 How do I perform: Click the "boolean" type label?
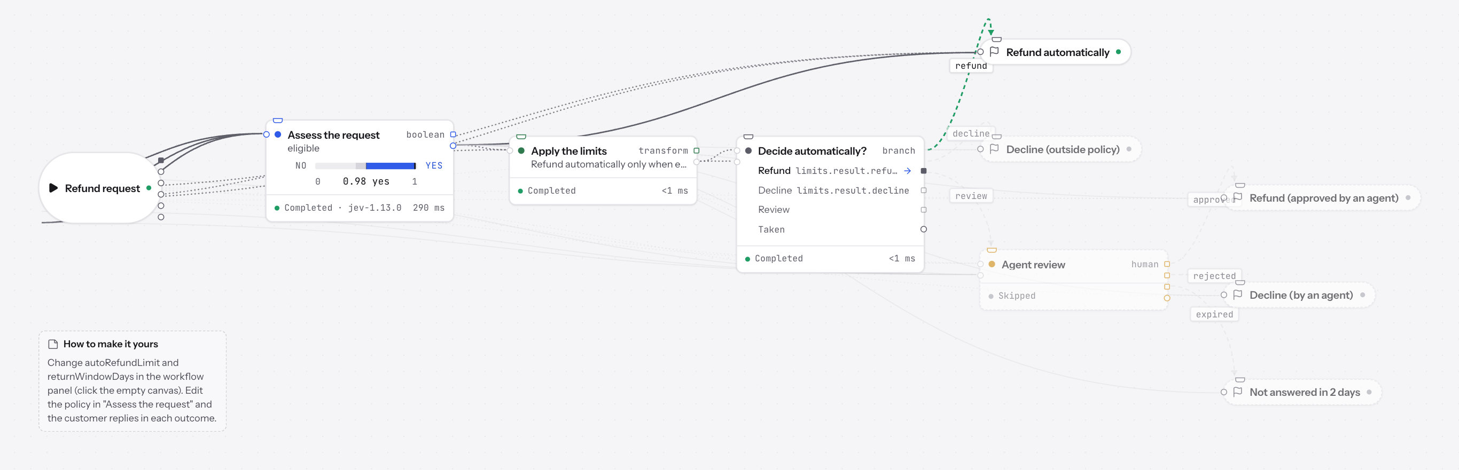pos(425,134)
